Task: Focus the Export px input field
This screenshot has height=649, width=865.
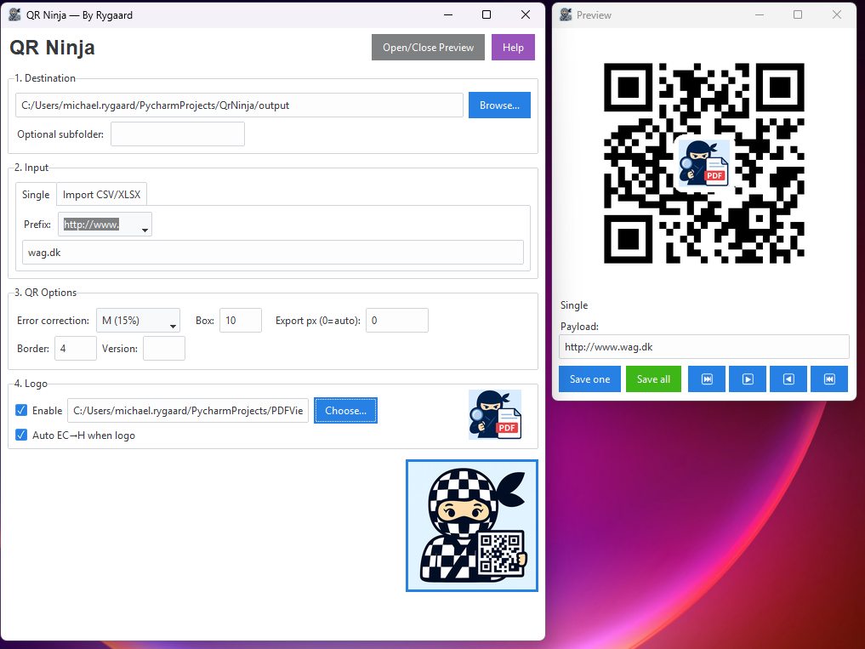Action: (396, 321)
